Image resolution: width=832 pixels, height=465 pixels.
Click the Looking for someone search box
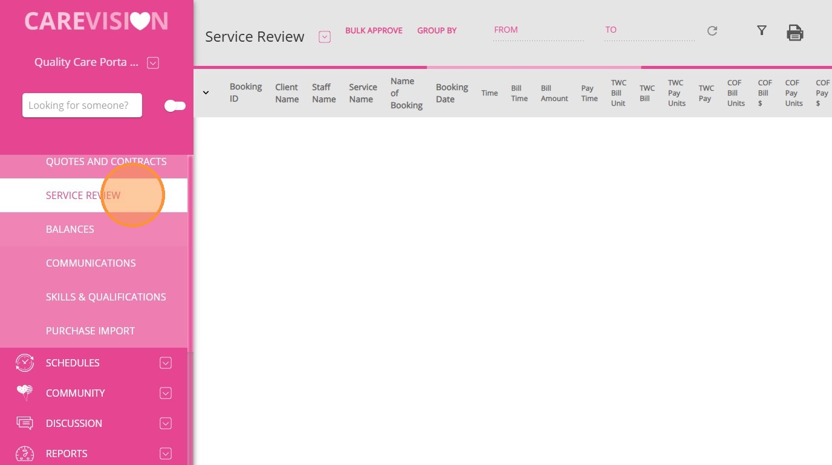click(82, 105)
